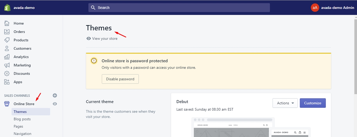Click the Products tag icon
The image size is (357, 137).
coord(7,40)
